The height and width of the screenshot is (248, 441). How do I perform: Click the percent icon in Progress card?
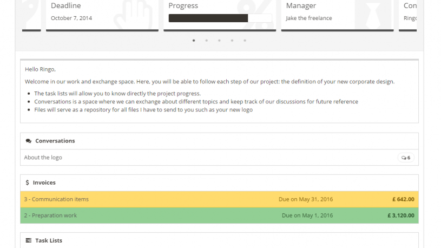click(253, 15)
